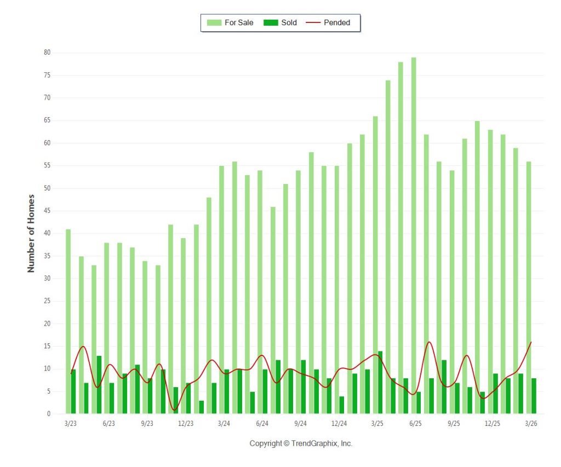
Task: Click the x-axis label 3/24
Action: [224, 423]
